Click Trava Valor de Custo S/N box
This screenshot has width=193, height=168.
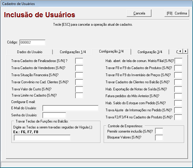click(79, 89)
